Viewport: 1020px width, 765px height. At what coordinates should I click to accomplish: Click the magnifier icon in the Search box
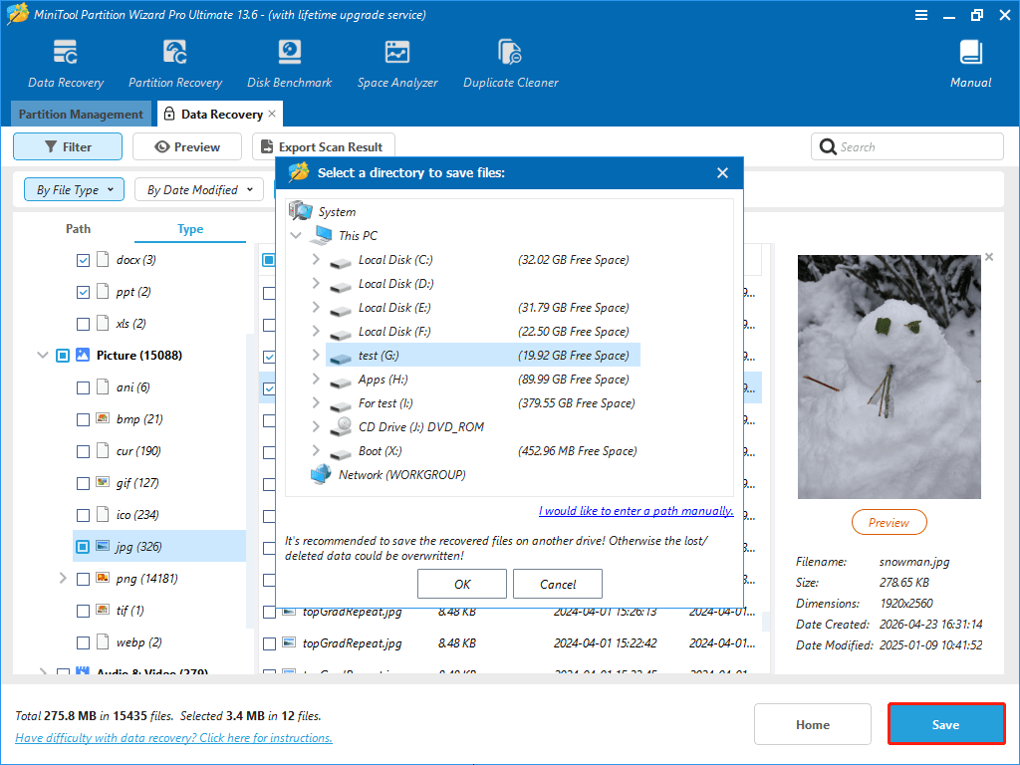(828, 147)
